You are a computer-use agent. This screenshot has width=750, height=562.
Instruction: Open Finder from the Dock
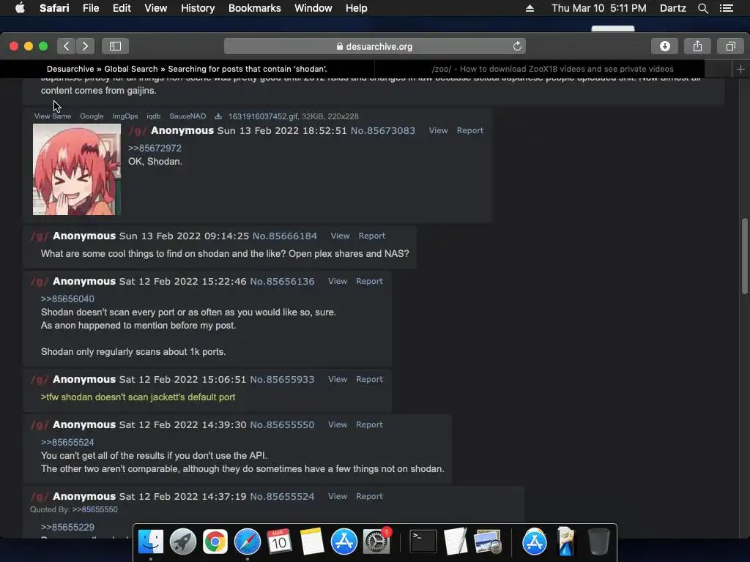click(151, 542)
